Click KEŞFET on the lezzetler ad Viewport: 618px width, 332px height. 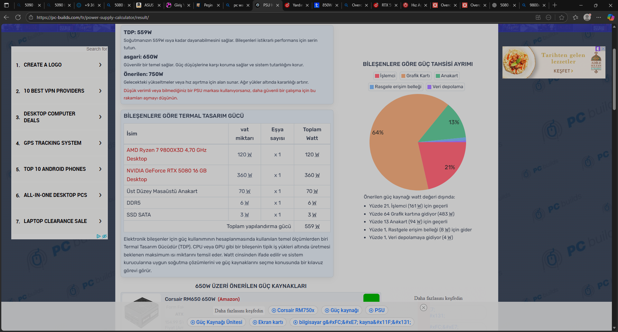tap(563, 71)
